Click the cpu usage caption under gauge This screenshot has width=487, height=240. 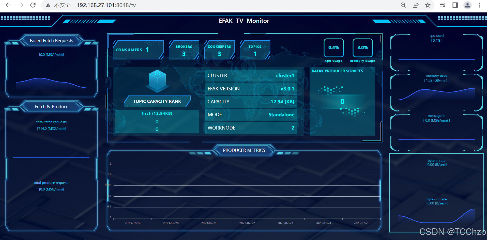[334, 61]
